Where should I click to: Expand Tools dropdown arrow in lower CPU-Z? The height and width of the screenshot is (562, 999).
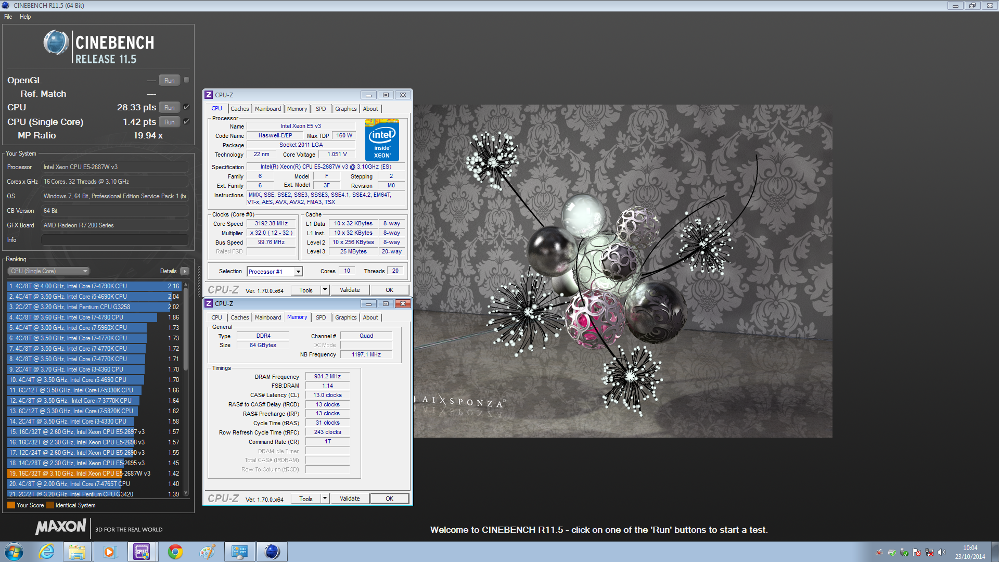[325, 499]
